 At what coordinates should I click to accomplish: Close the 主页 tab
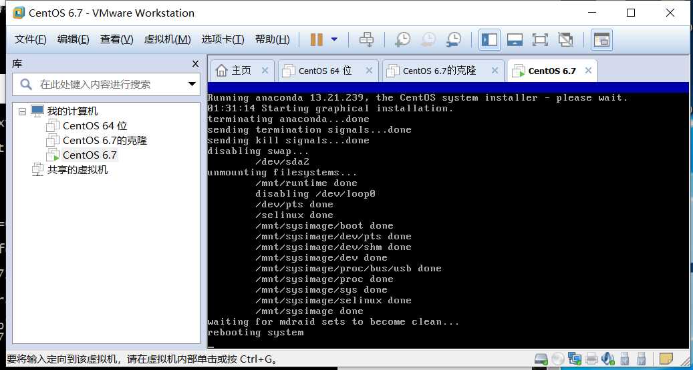point(265,71)
